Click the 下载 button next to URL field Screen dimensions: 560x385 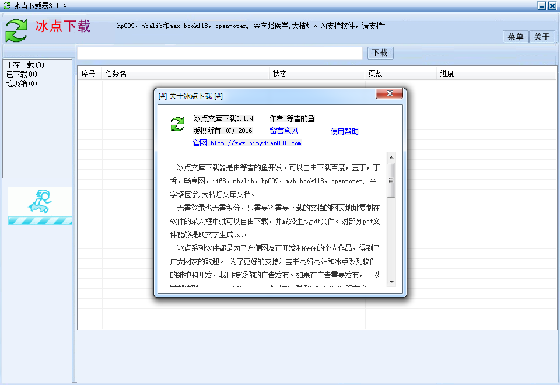pyautogui.click(x=380, y=53)
